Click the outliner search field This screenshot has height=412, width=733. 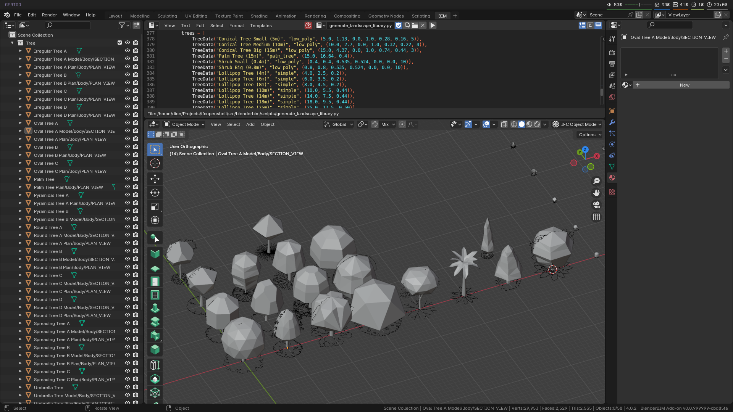coord(68,25)
